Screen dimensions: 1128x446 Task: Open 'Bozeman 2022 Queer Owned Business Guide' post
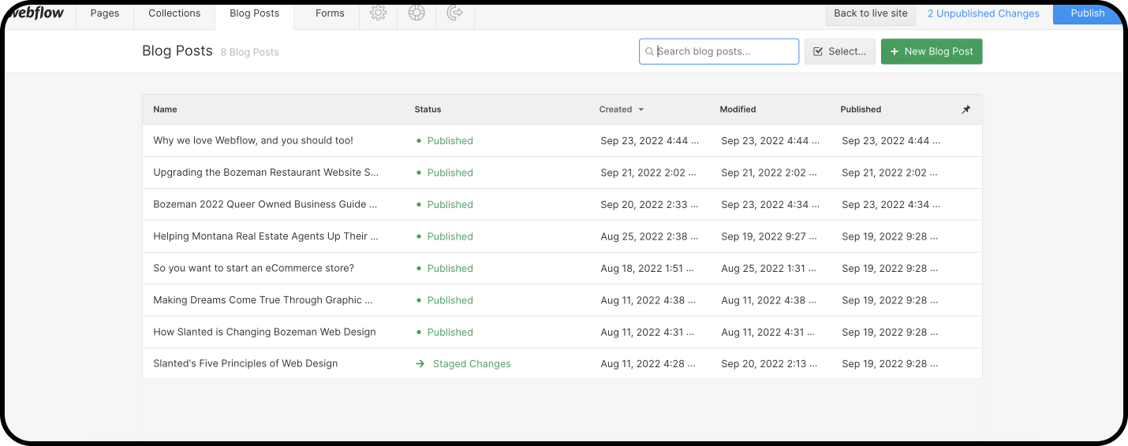pos(265,204)
